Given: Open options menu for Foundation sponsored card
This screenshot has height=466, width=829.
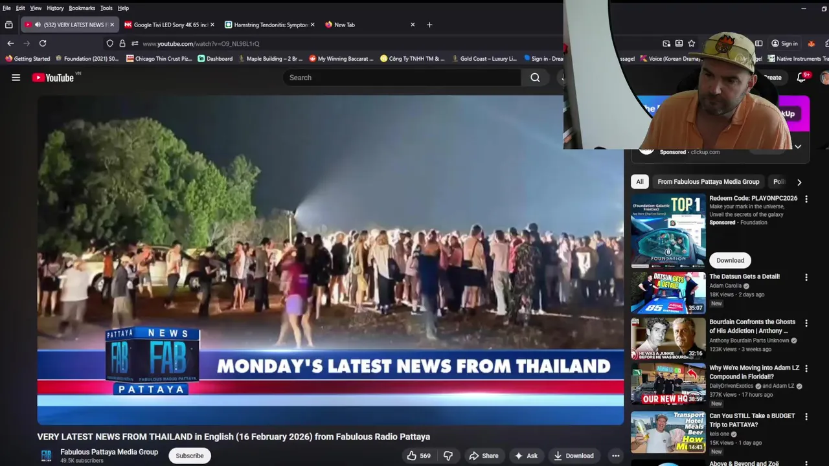Looking at the screenshot, I should coord(806,199).
